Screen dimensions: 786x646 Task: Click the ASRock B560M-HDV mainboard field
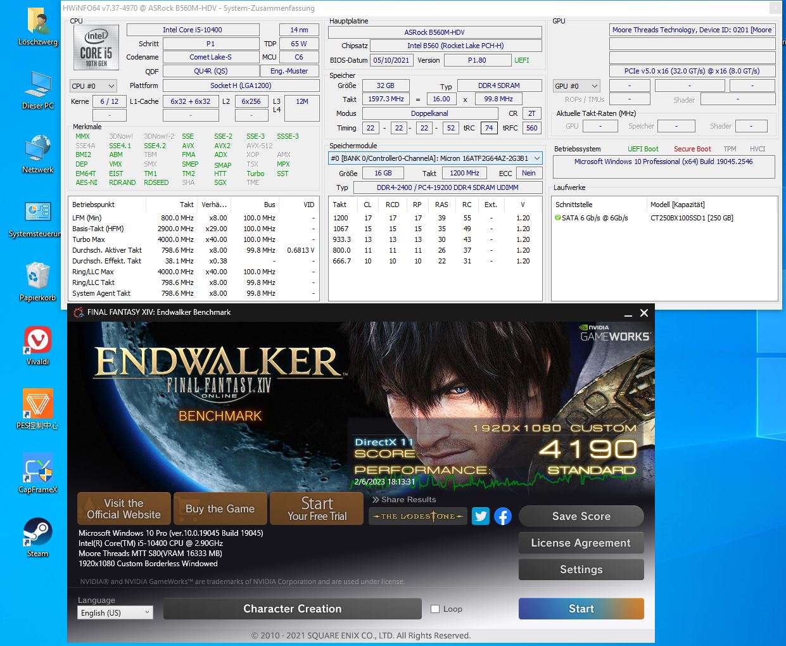pyautogui.click(x=434, y=32)
